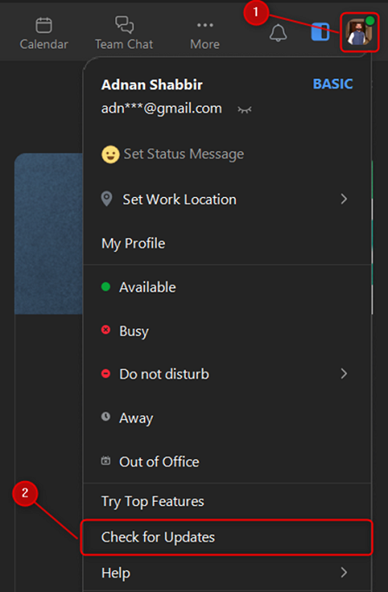The width and height of the screenshot is (388, 592).
Task: Toggle the blue side panel icon
Action: [320, 32]
